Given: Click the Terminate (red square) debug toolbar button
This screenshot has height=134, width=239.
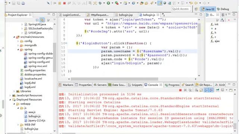Looking at the screenshot, I should [x=65, y=3].
